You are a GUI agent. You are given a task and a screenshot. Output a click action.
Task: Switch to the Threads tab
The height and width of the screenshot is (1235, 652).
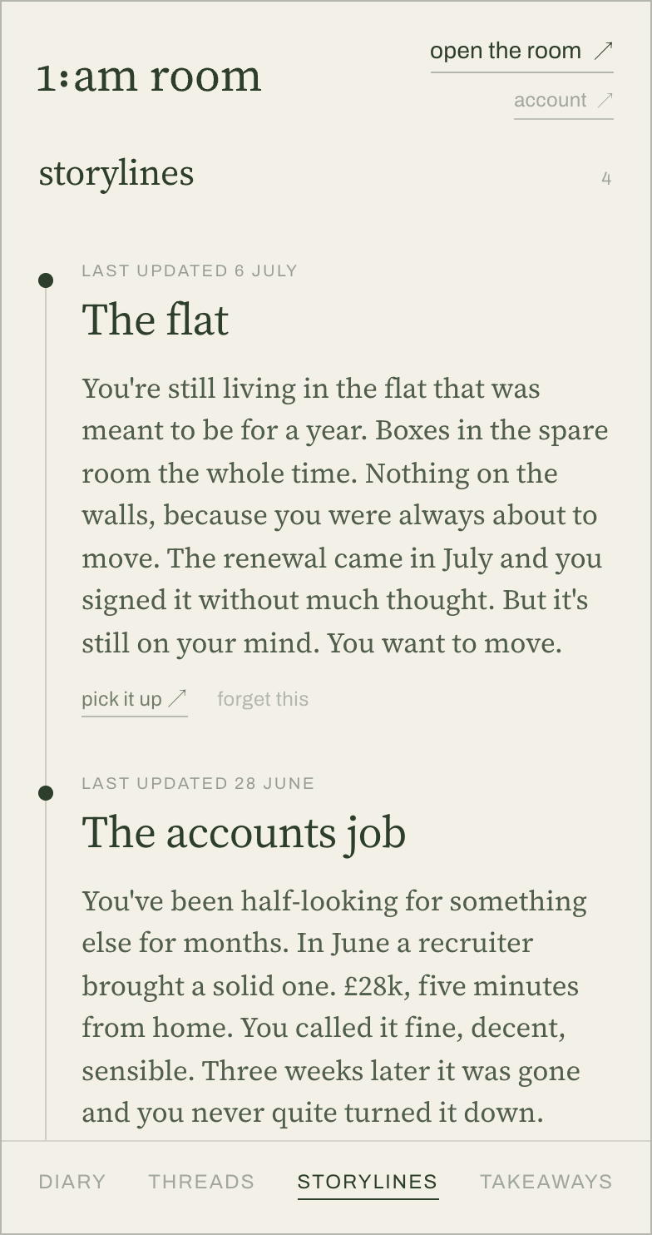(201, 1182)
